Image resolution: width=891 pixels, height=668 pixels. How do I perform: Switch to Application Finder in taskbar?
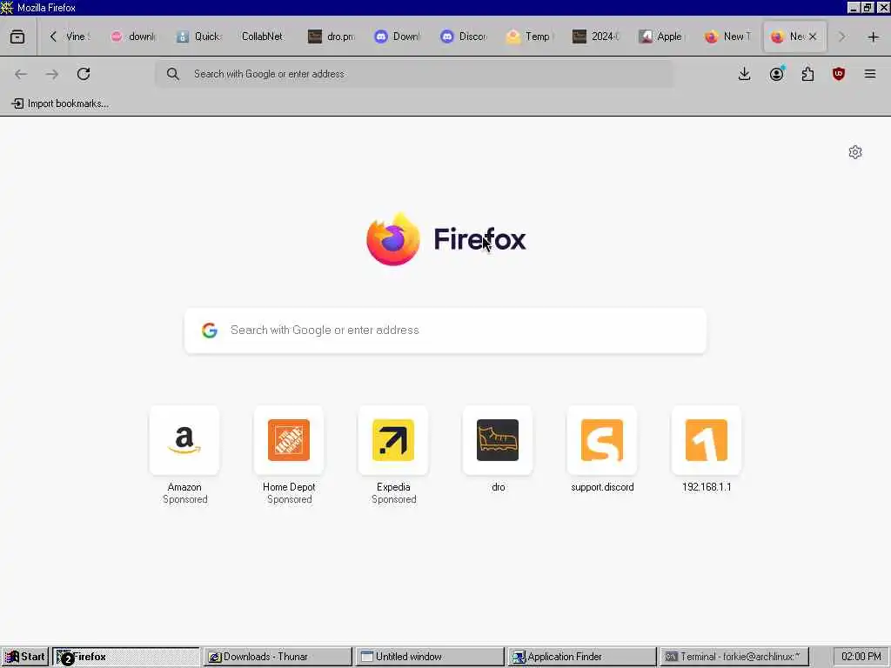582,657
